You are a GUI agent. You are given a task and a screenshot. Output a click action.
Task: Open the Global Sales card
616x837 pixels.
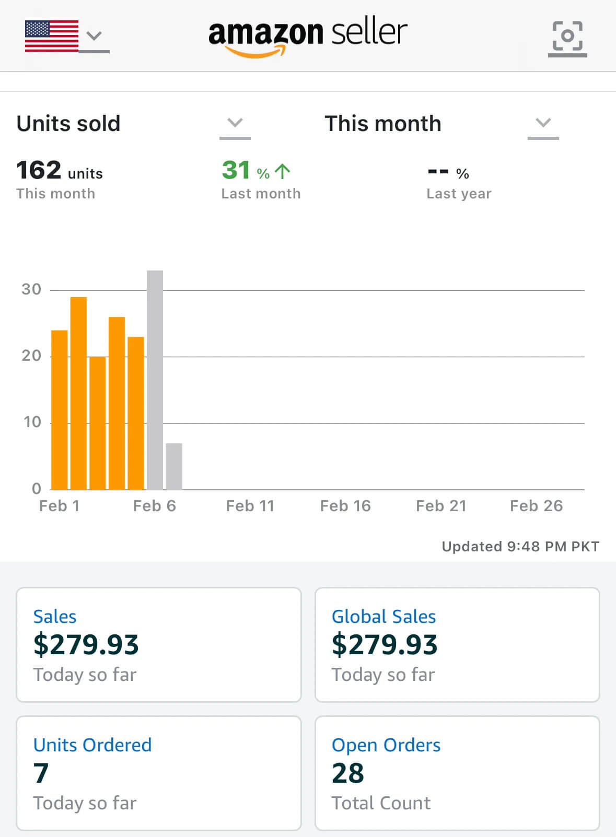(x=457, y=645)
